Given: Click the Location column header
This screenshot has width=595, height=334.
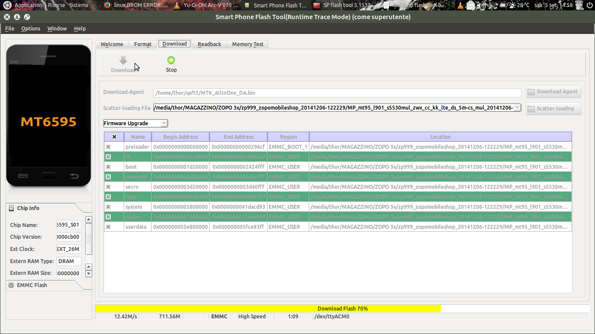Looking at the screenshot, I should coord(440,137).
